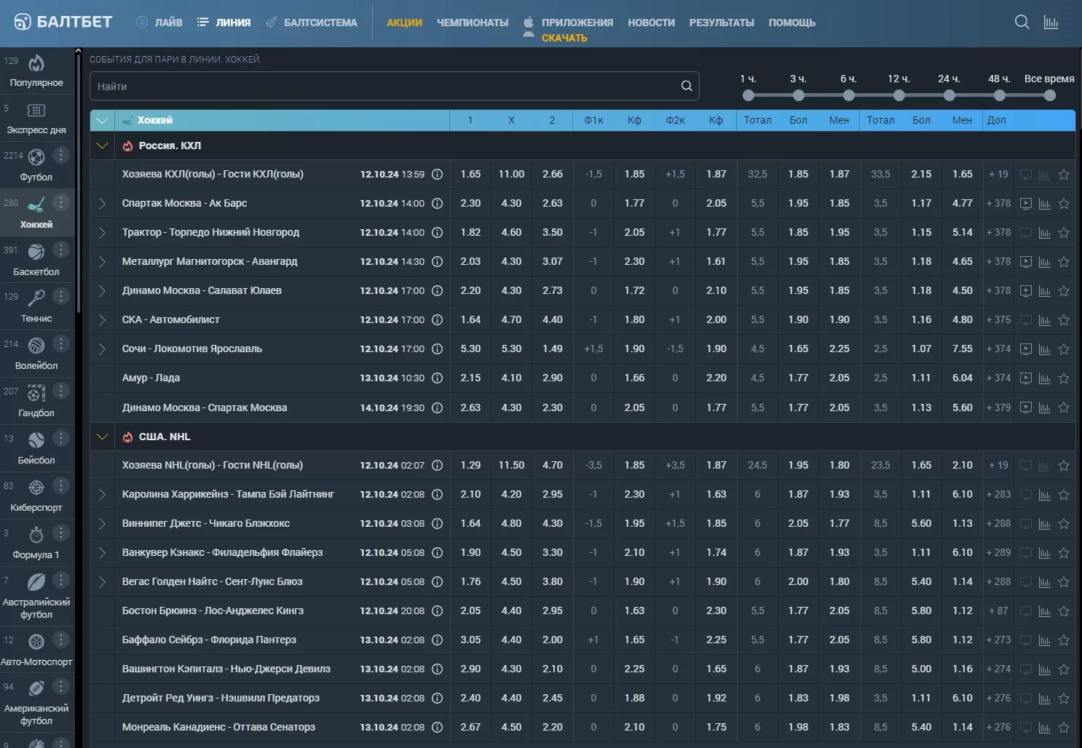1082x748 pixels.
Task: Open the РЕЗУЛЬТАТЫ menu item
Action: 721,23
